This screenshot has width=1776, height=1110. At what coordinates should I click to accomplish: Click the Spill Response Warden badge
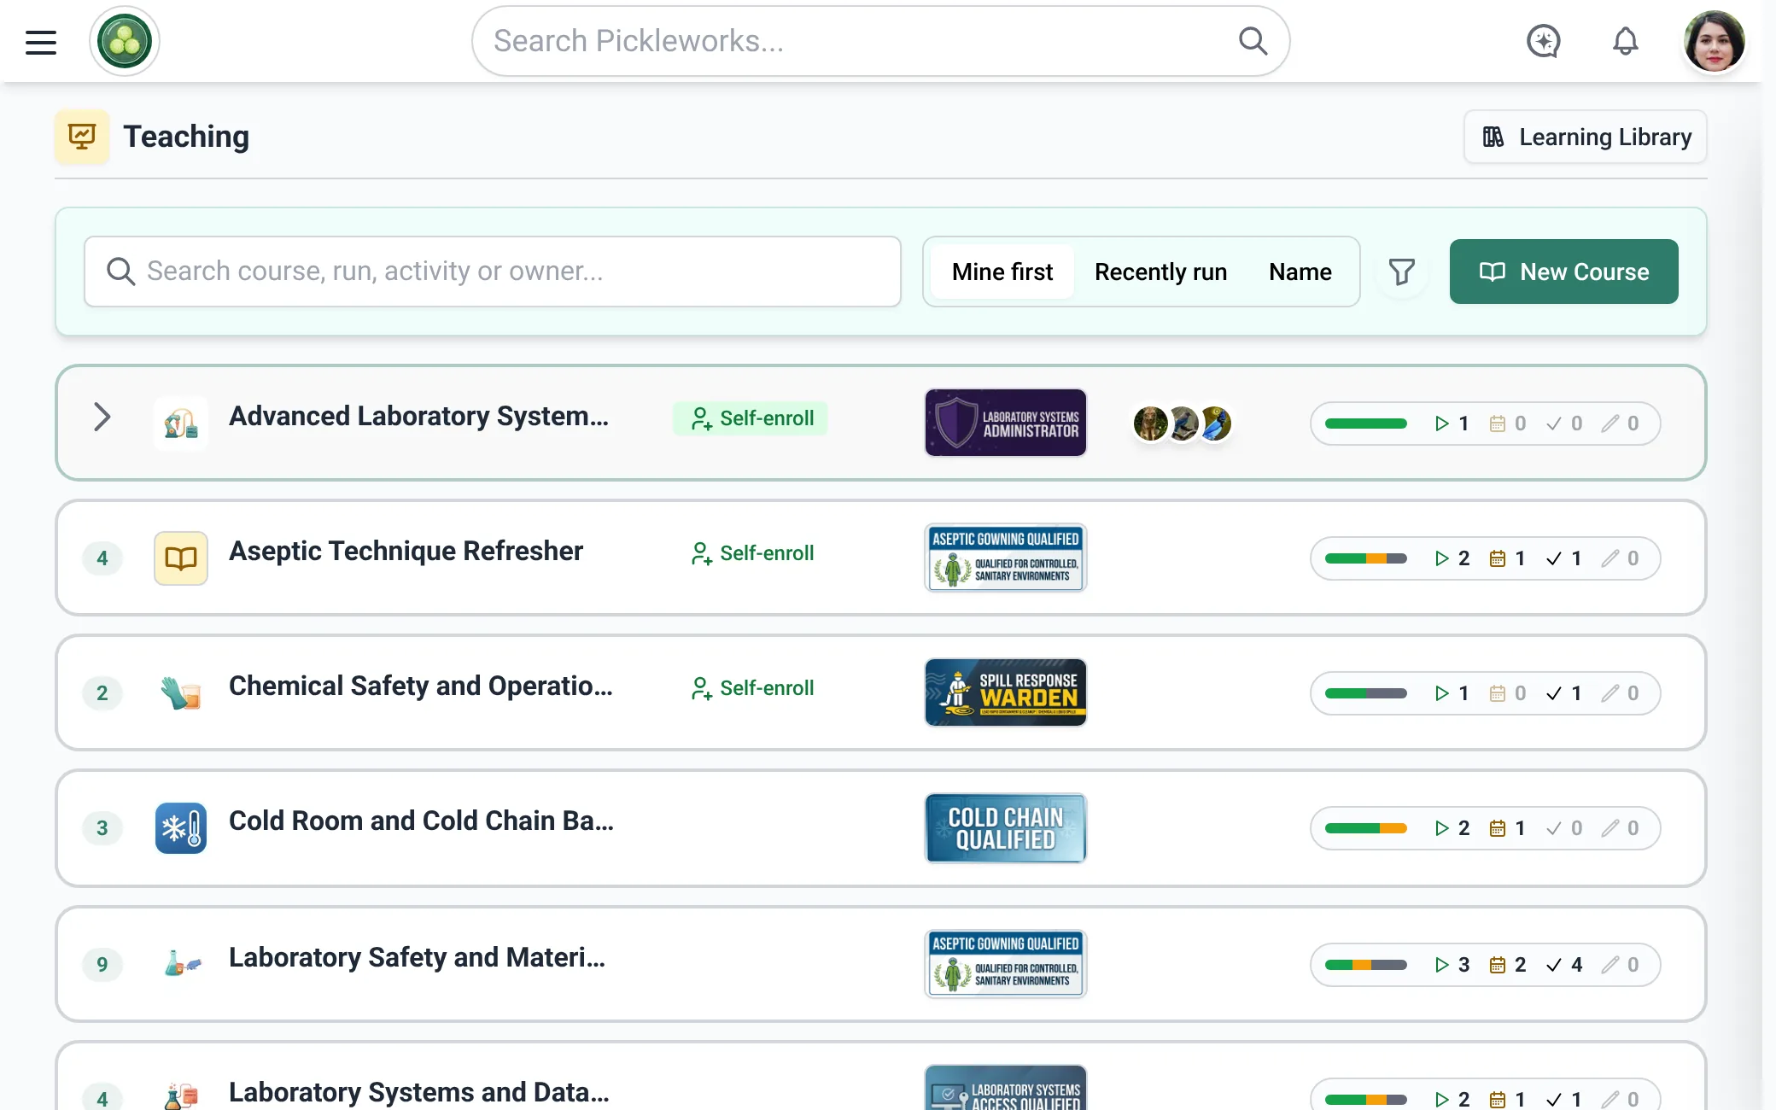coord(1006,692)
